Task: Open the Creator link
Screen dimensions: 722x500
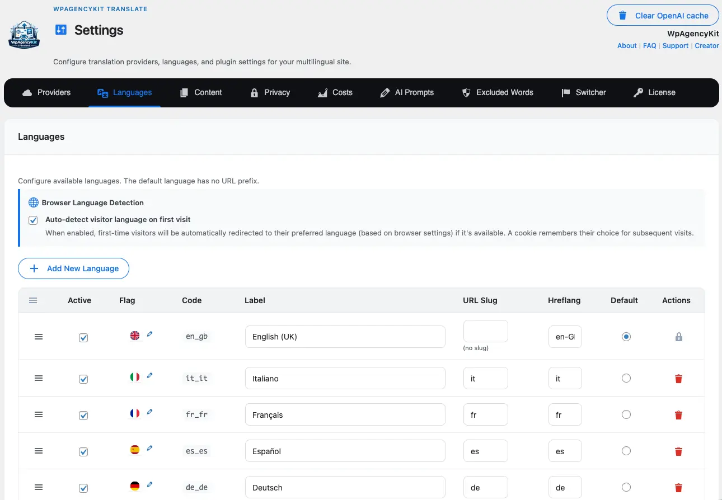Action: [707, 46]
